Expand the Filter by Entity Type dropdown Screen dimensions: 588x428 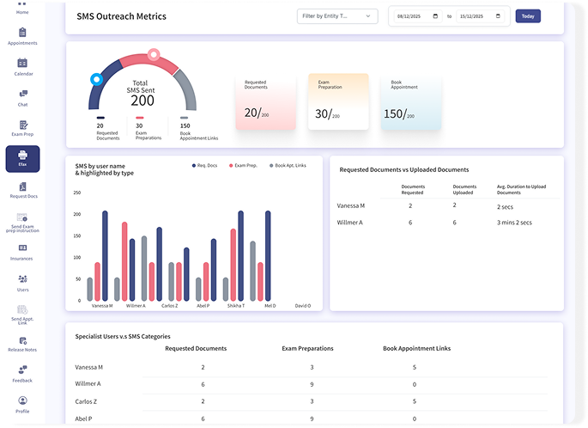click(x=337, y=16)
